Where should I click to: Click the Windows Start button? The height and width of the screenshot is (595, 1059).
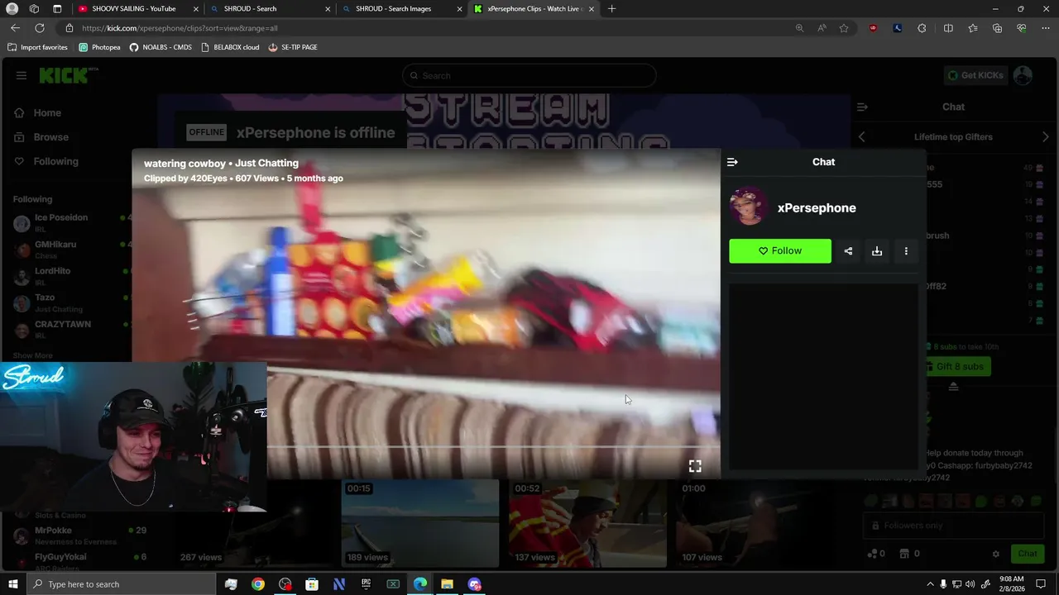point(12,584)
